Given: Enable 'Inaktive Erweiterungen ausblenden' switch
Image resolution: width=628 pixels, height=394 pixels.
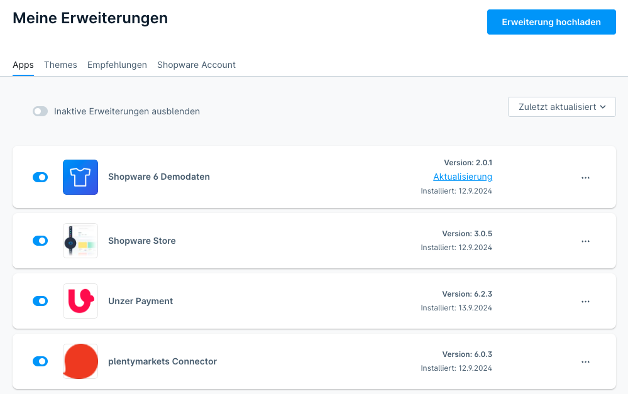Looking at the screenshot, I should coord(40,111).
